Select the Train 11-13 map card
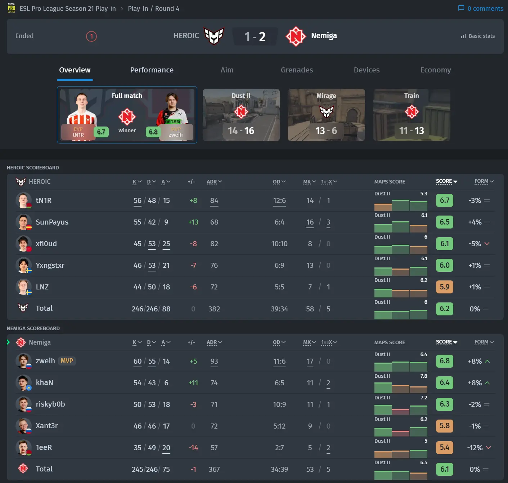Screen dimensions: 508x483 (x=412, y=115)
